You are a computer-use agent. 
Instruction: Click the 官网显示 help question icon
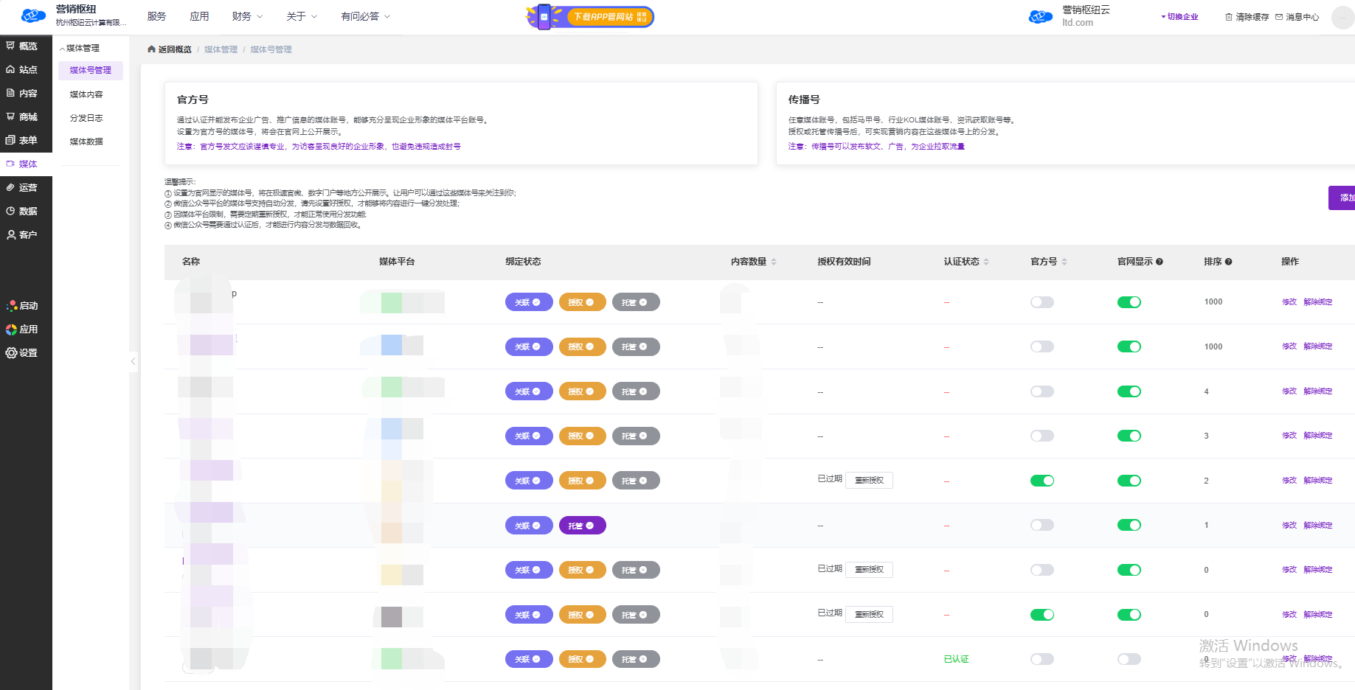(x=1160, y=262)
